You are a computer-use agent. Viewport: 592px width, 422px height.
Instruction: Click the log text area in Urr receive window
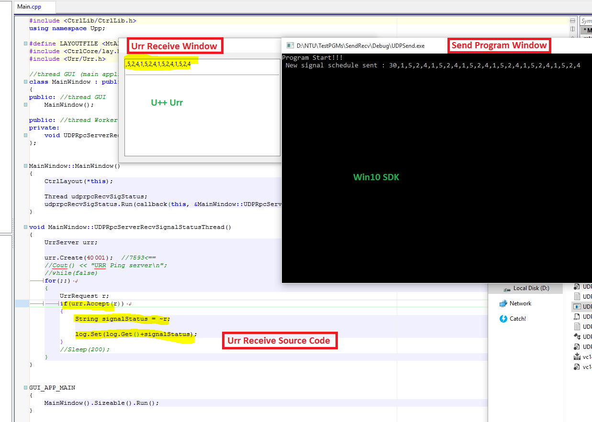201,115
